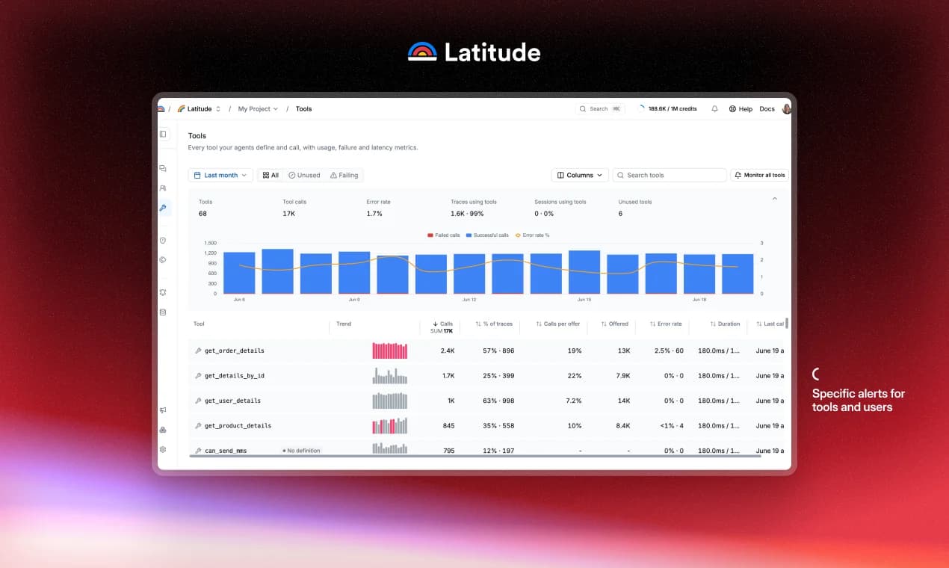Select the Failing filter tab

coord(344,175)
